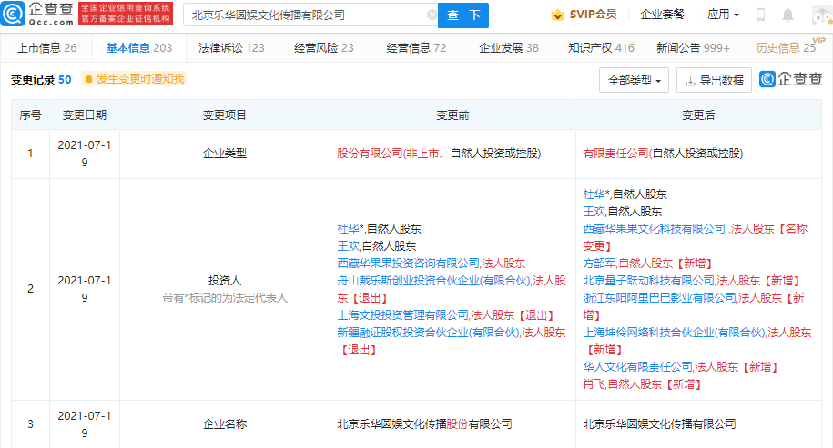
Task: Open 舟山戴乐斯创业投资合伙企业 link
Action: [x=433, y=281]
